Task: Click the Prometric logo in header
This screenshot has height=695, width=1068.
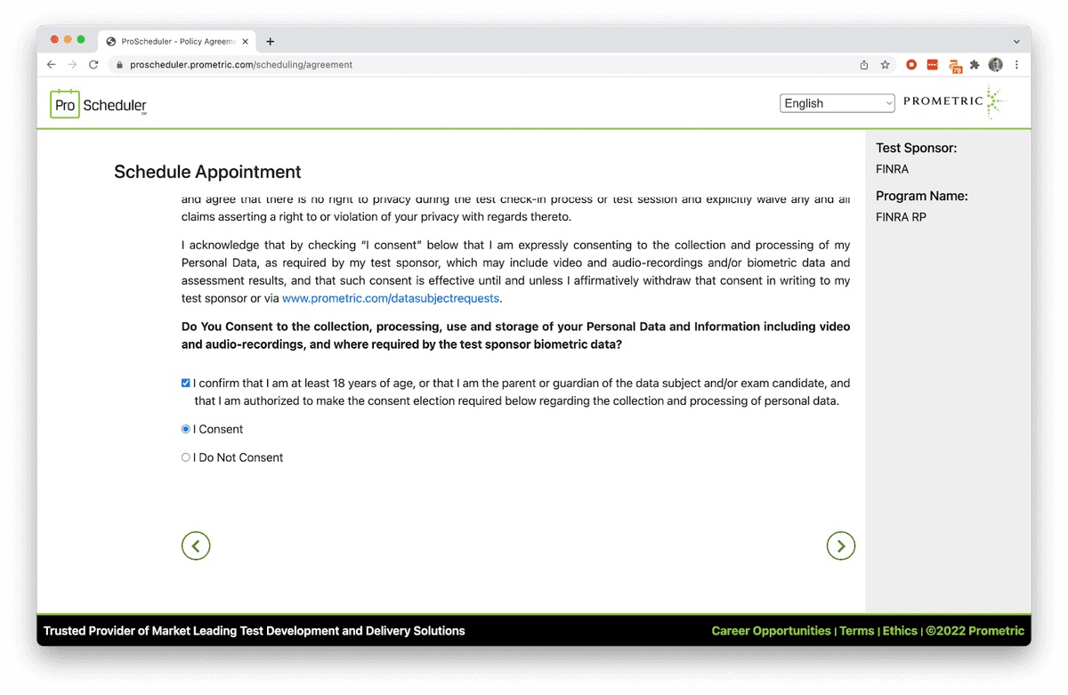Action: (x=953, y=102)
